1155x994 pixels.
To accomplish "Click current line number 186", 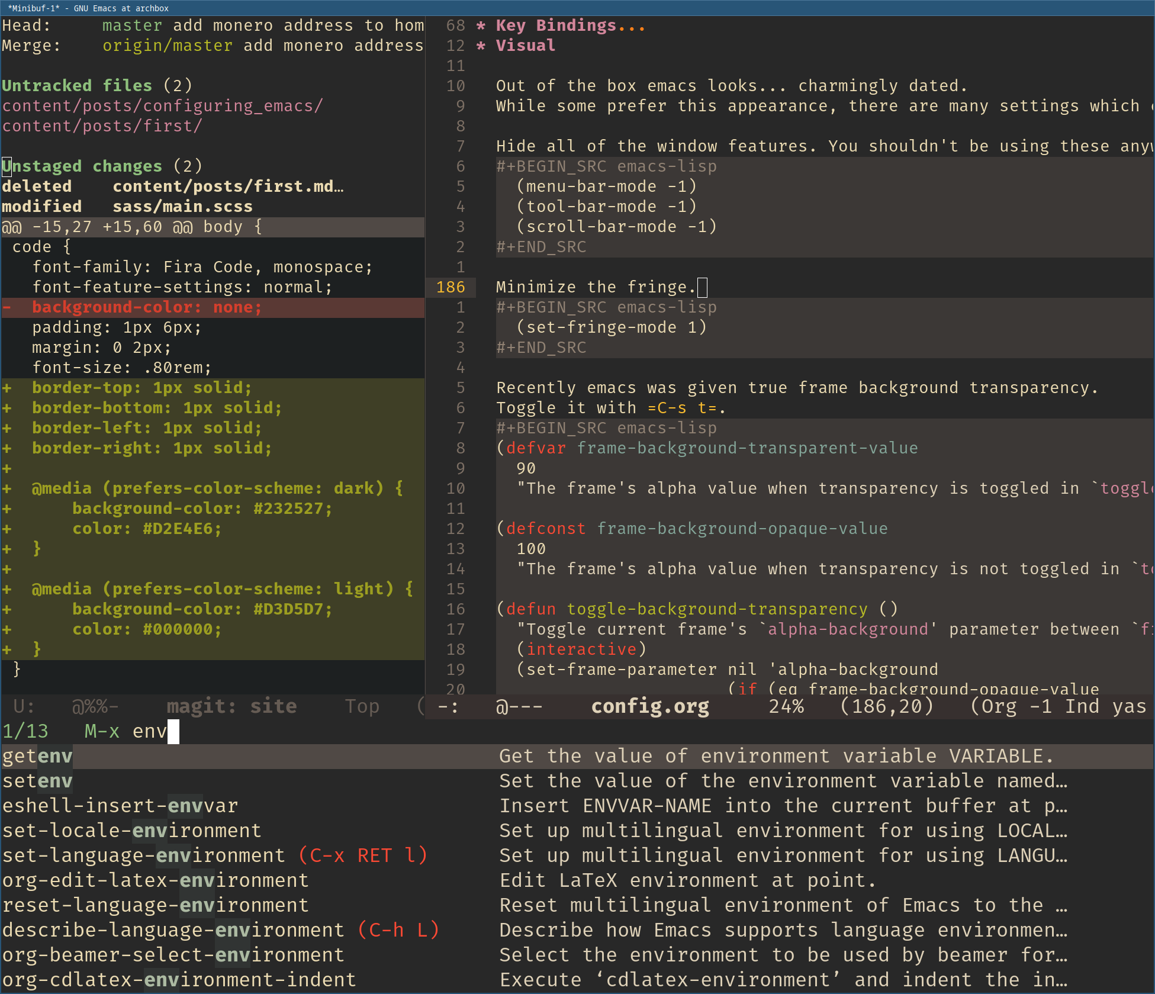I will 451,287.
